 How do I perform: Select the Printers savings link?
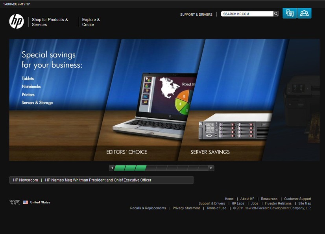click(28, 95)
